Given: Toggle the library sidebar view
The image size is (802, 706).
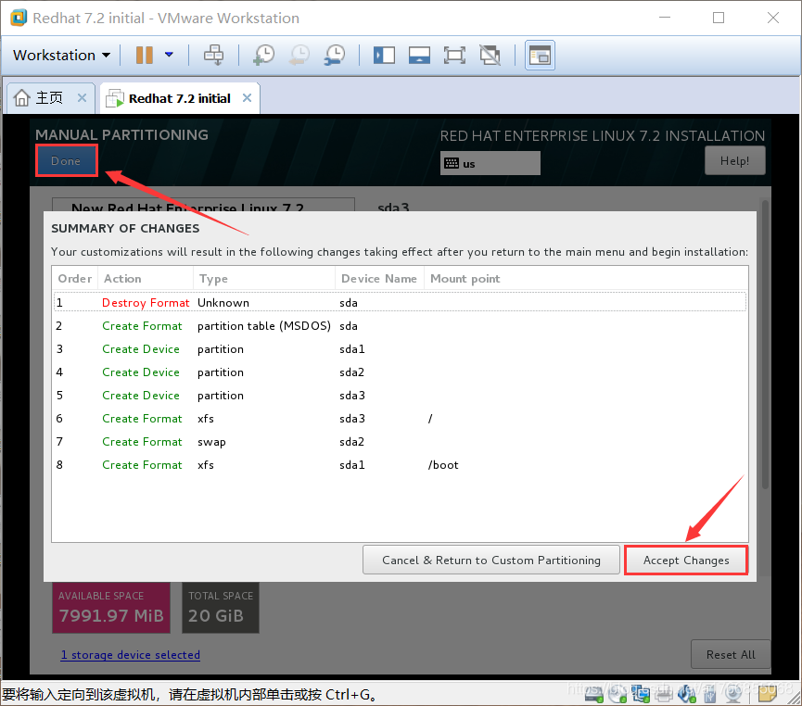Looking at the screenshot, I should [384, 55].
